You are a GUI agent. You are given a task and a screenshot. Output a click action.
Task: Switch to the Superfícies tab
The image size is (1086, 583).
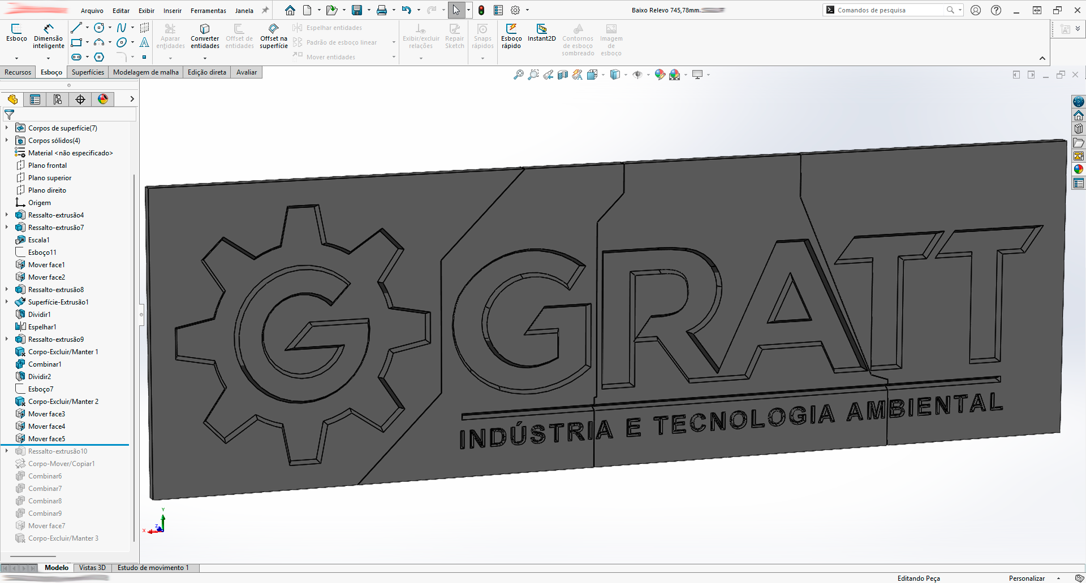coord(88,72)
